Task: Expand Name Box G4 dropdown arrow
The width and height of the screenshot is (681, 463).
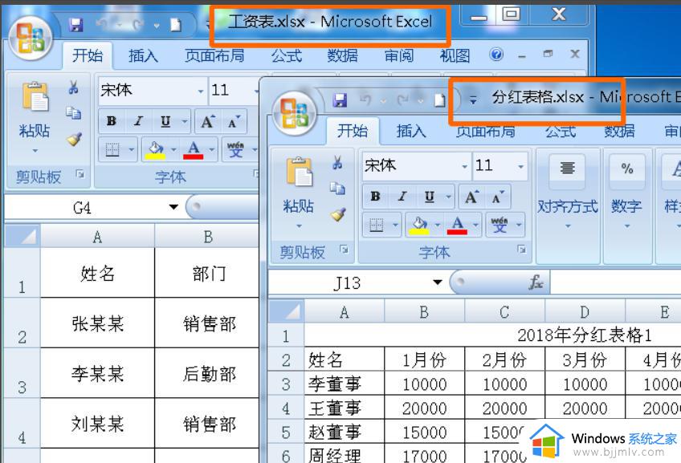Action: click(x=173, y=207)
